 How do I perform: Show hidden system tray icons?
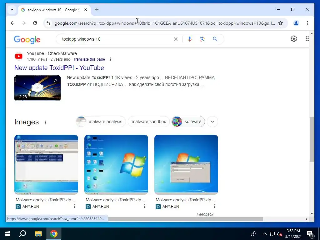264,234
